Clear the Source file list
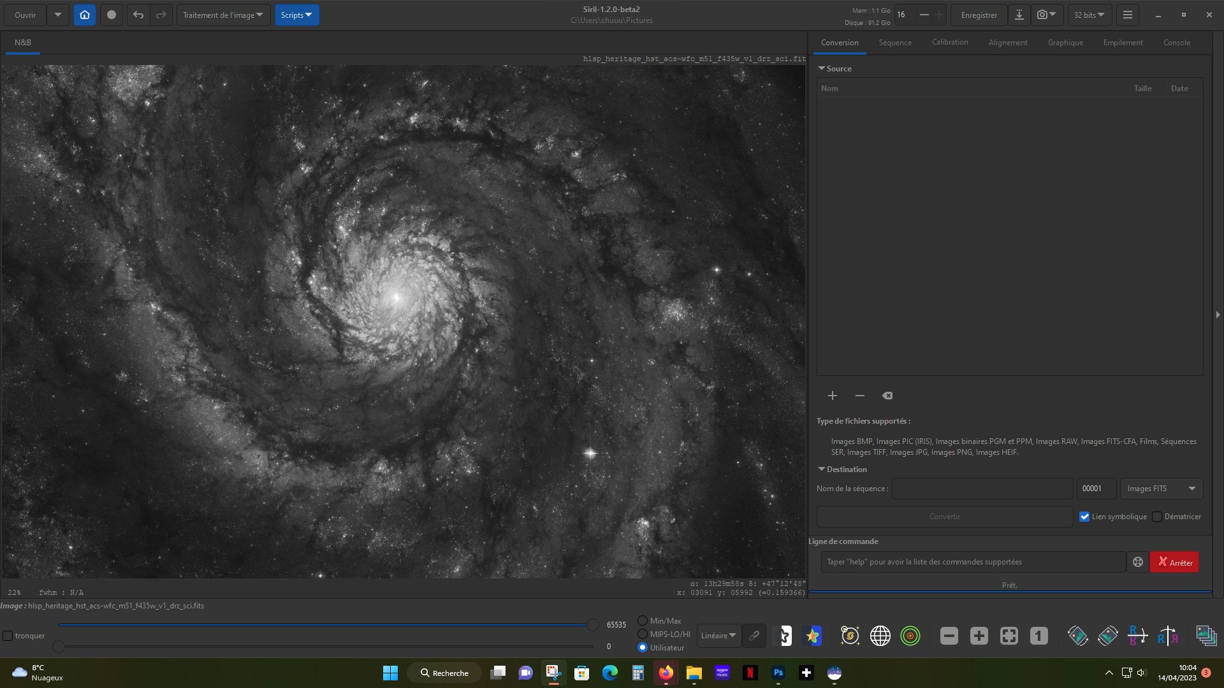The width and height of the screenshot is (1224, 688). (887, 396)
